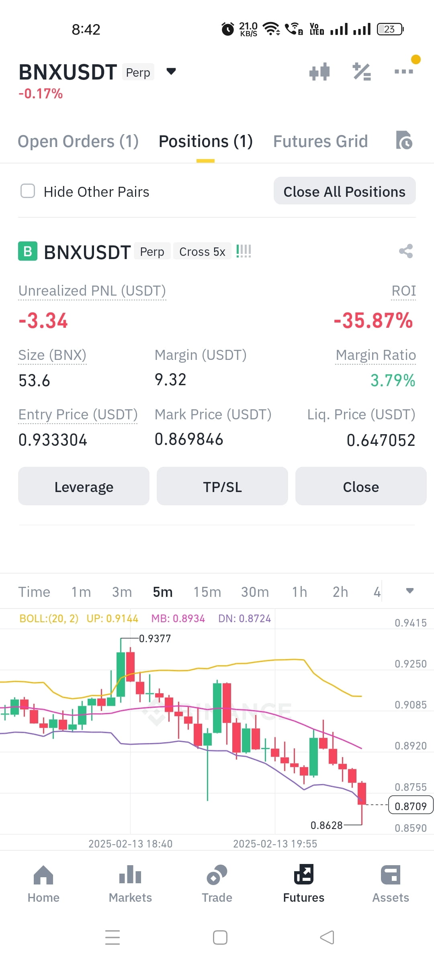Screen dimensions: 434x964
Task: Open the TP/SL button
Action: click(x=222, y=486)
